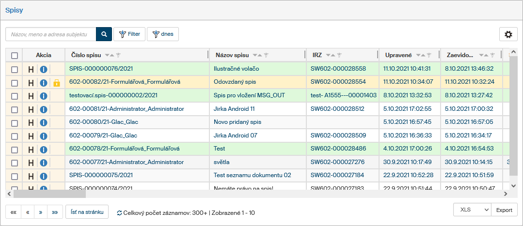
Task: Toggle the select-all header checkbox
Action: click(15, 56)
